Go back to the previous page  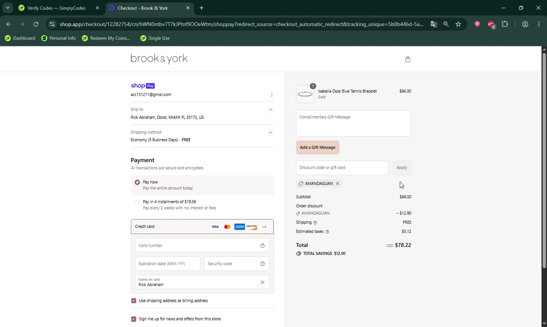(8, 24)
